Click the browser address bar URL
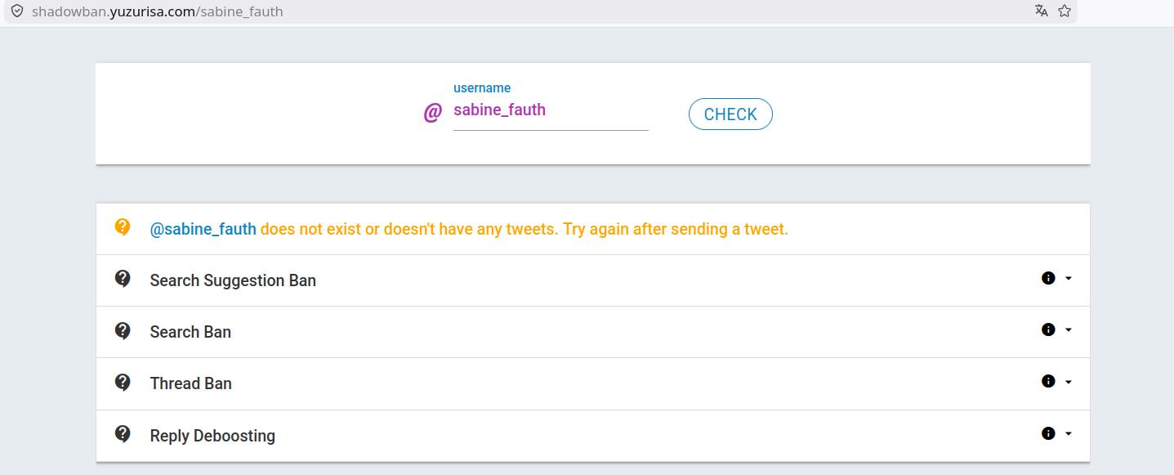This screenshot has height=475, width=1174. click(x=157, y=11)
